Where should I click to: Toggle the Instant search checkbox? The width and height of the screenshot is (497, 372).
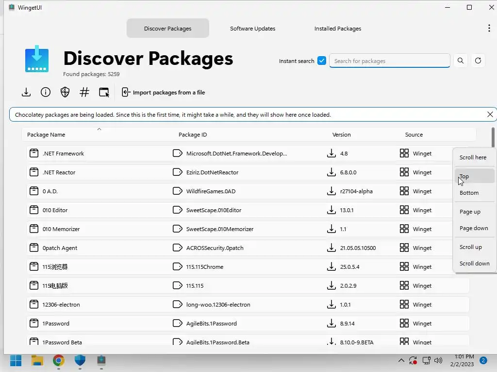(321, 61)
